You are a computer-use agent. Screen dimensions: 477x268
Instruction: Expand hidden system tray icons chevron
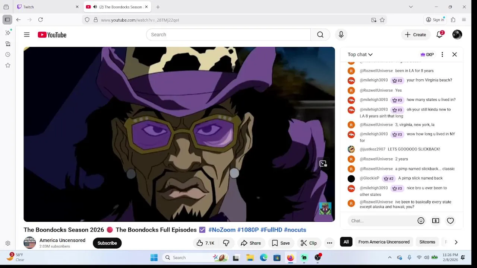tap(390, 258)
